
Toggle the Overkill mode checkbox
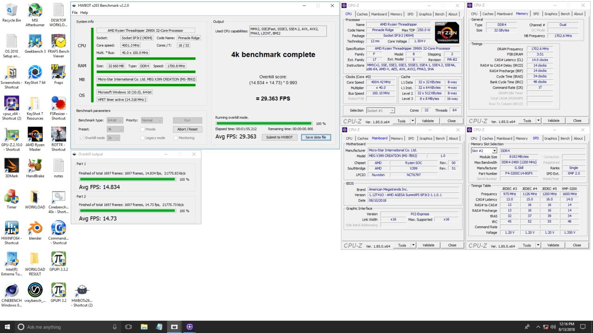tap(82, 138)
